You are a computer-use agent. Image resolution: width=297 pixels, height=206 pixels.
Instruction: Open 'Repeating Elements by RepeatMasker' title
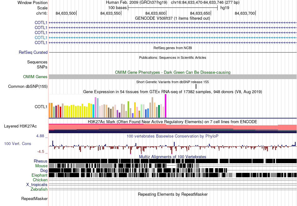tap(173, 194)
